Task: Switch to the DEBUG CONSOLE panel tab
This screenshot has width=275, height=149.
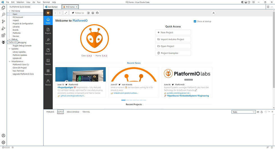Action: 73,112
